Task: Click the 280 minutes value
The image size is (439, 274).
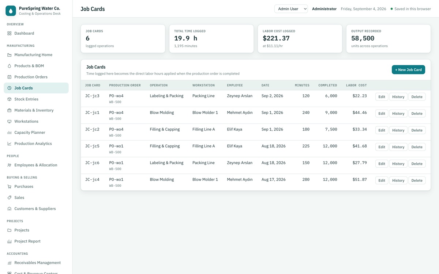Action: click(306, 179)
